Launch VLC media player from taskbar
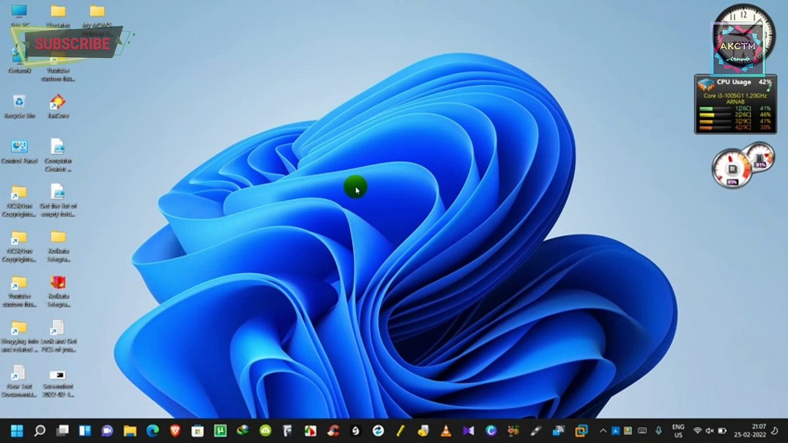 [446, 431]
